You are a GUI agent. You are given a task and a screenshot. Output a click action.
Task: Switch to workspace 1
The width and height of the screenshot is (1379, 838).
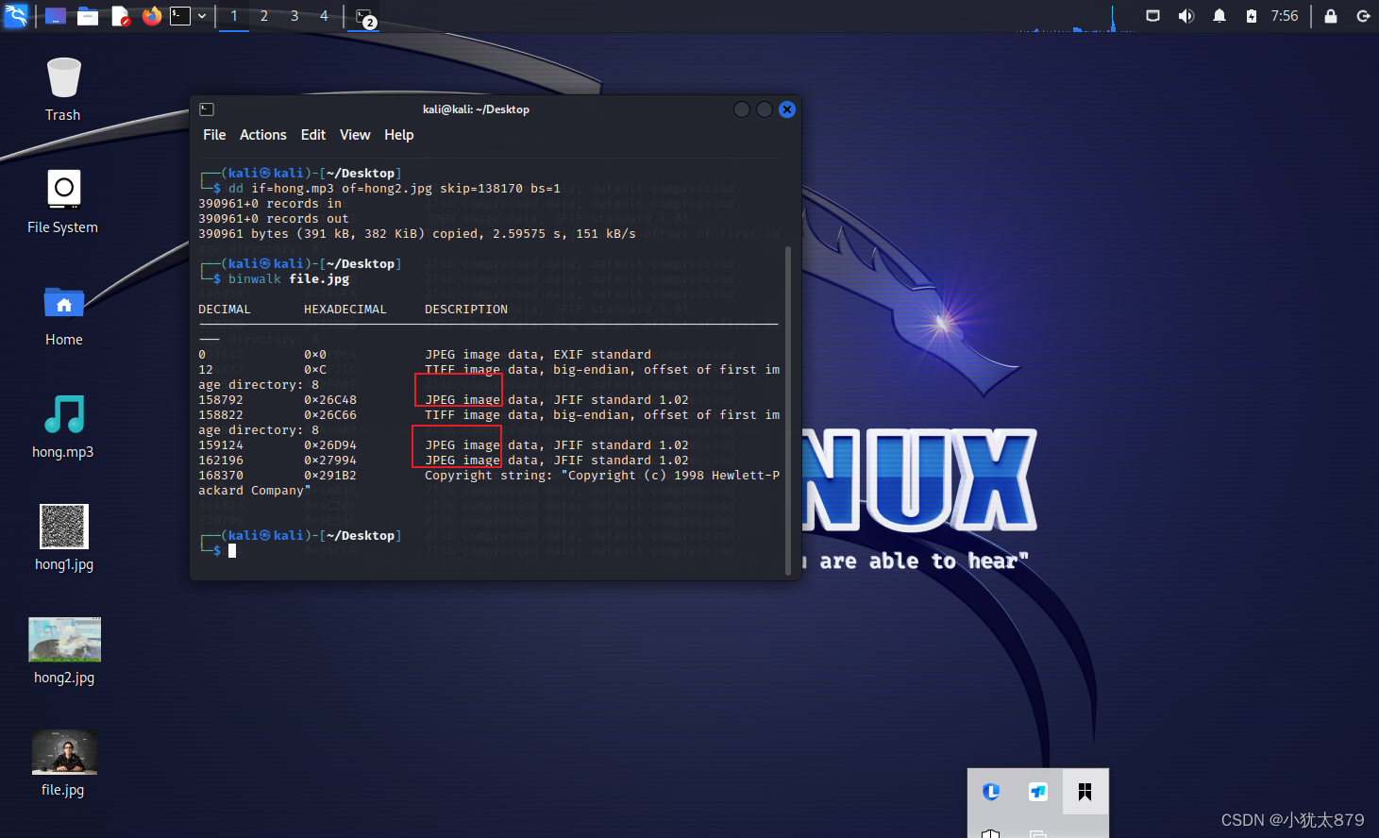pos(234,16)
